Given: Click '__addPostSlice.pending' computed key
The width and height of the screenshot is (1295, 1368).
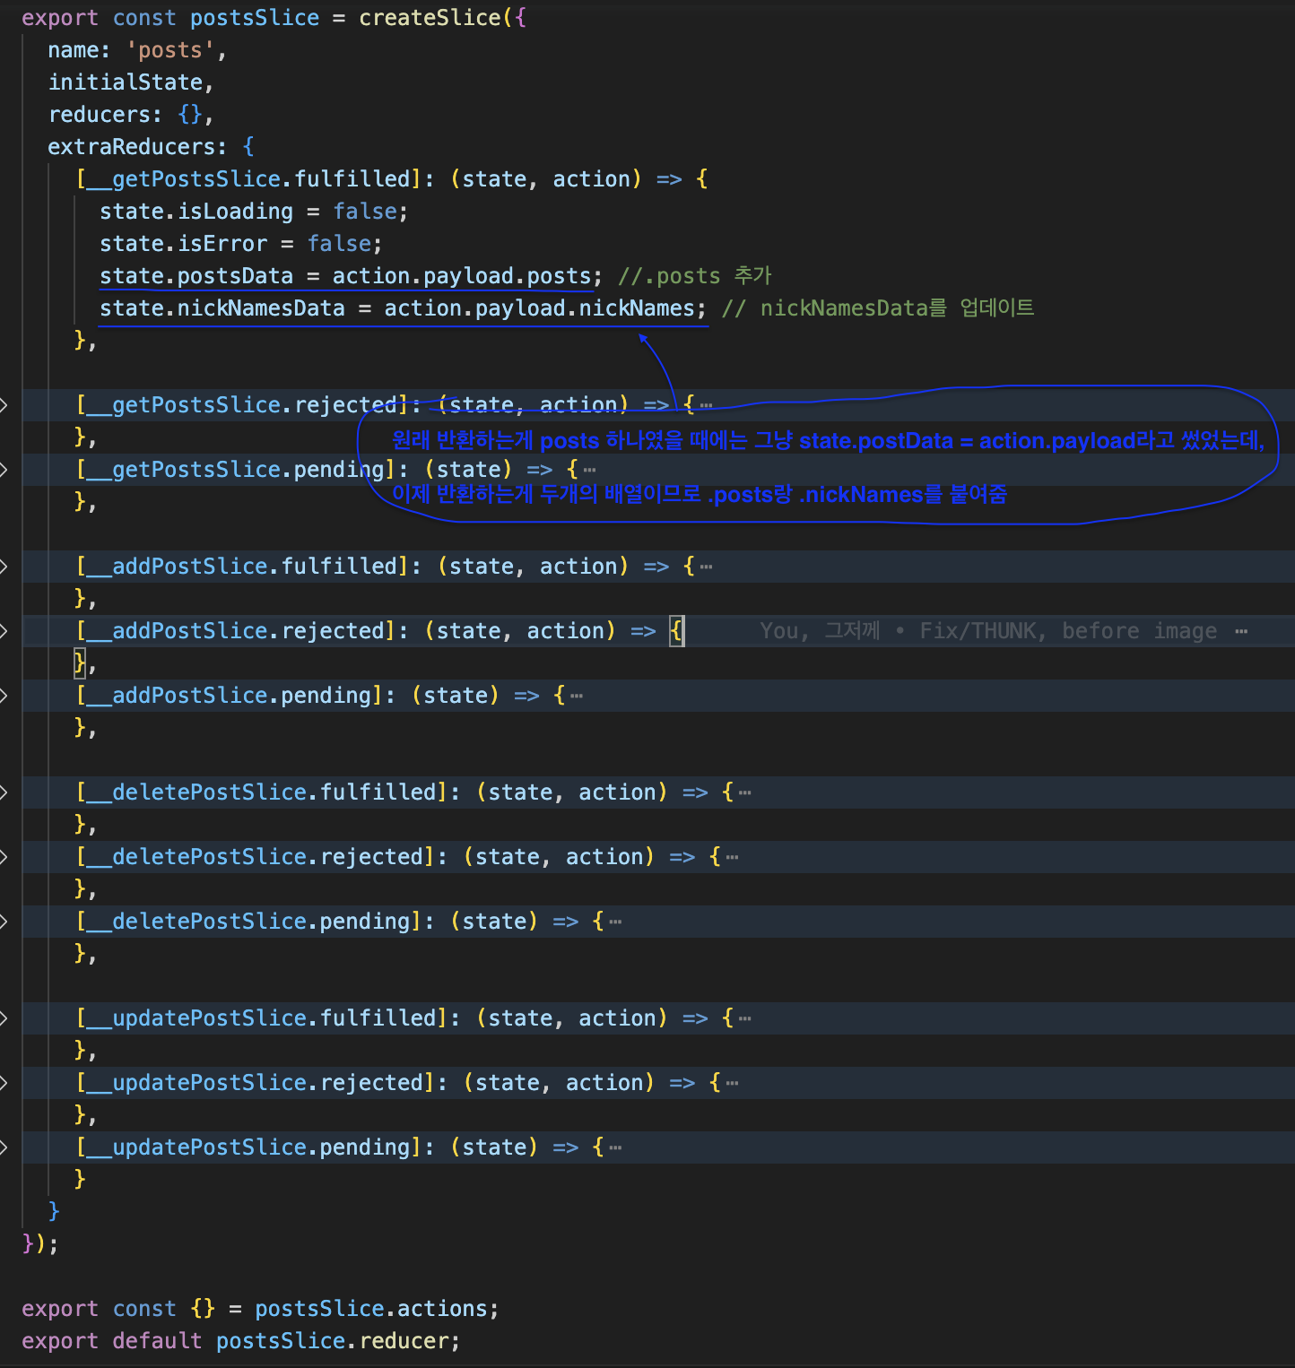Looking at the screenshot, I should pos(229,696).
